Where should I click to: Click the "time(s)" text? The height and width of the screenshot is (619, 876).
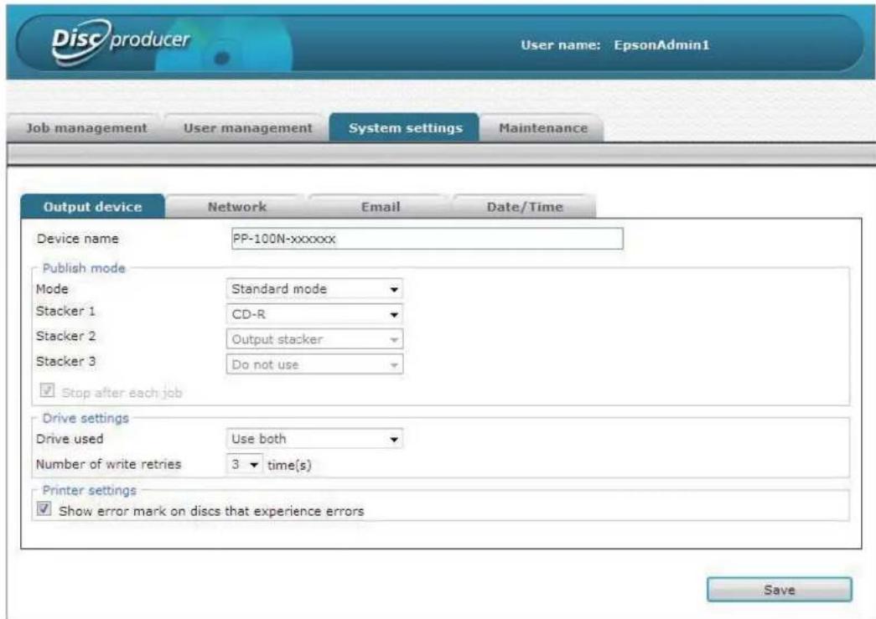[x=289, y=465]
